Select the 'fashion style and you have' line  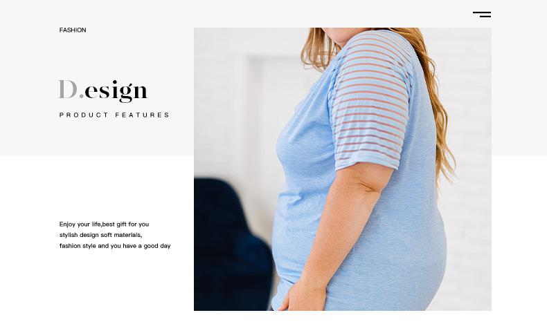pyautogui.click(x=115, y=246)
